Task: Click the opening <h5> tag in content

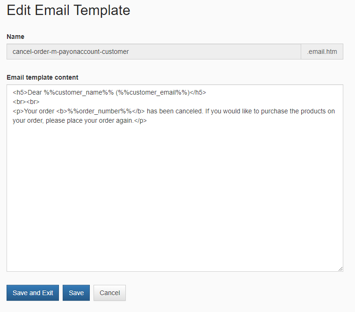Action: click(20, 92)
